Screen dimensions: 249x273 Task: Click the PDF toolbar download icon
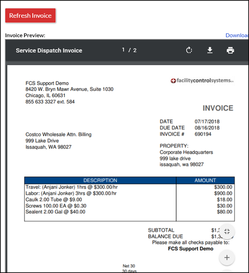(210, 50)
